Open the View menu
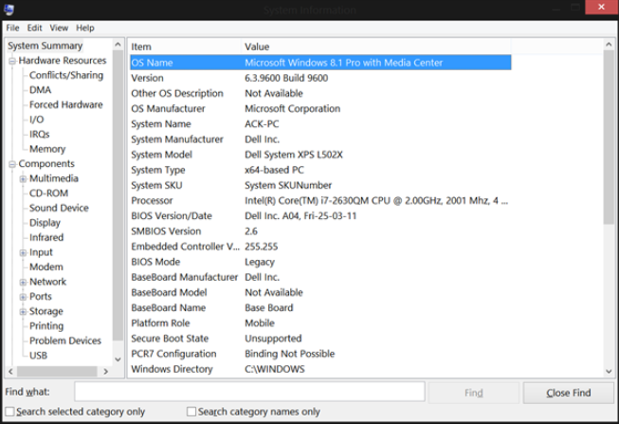The height and width of the screenshot is (424, 619). [59, 28]
